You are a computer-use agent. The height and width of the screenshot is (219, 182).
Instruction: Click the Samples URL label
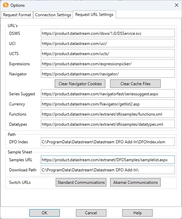[21, 160]
